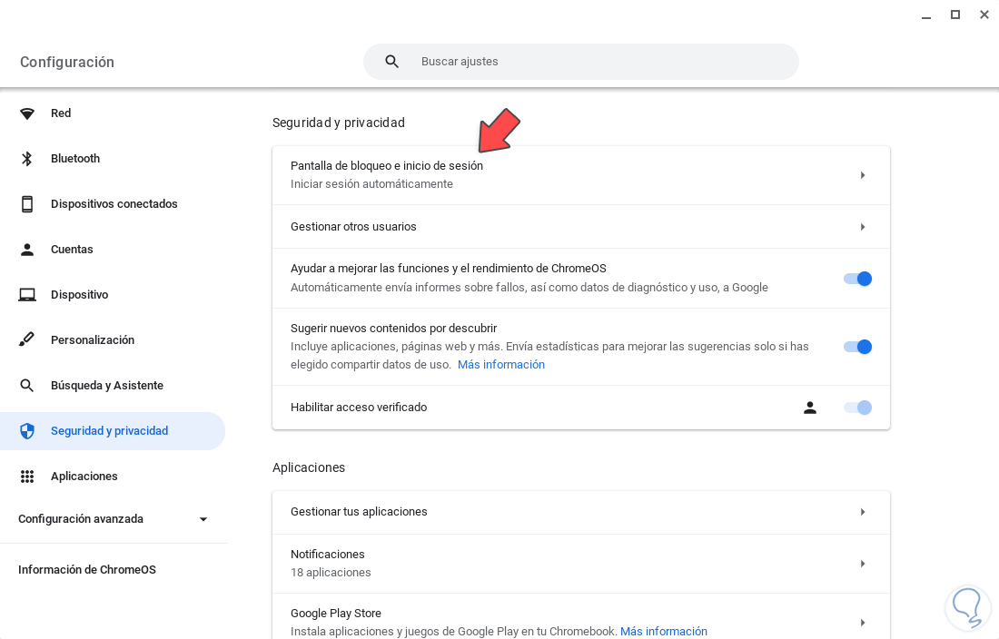Toggle off Sugerir nuevos contenidos por descubrir

pyautogui.click(x=857, y=347)
